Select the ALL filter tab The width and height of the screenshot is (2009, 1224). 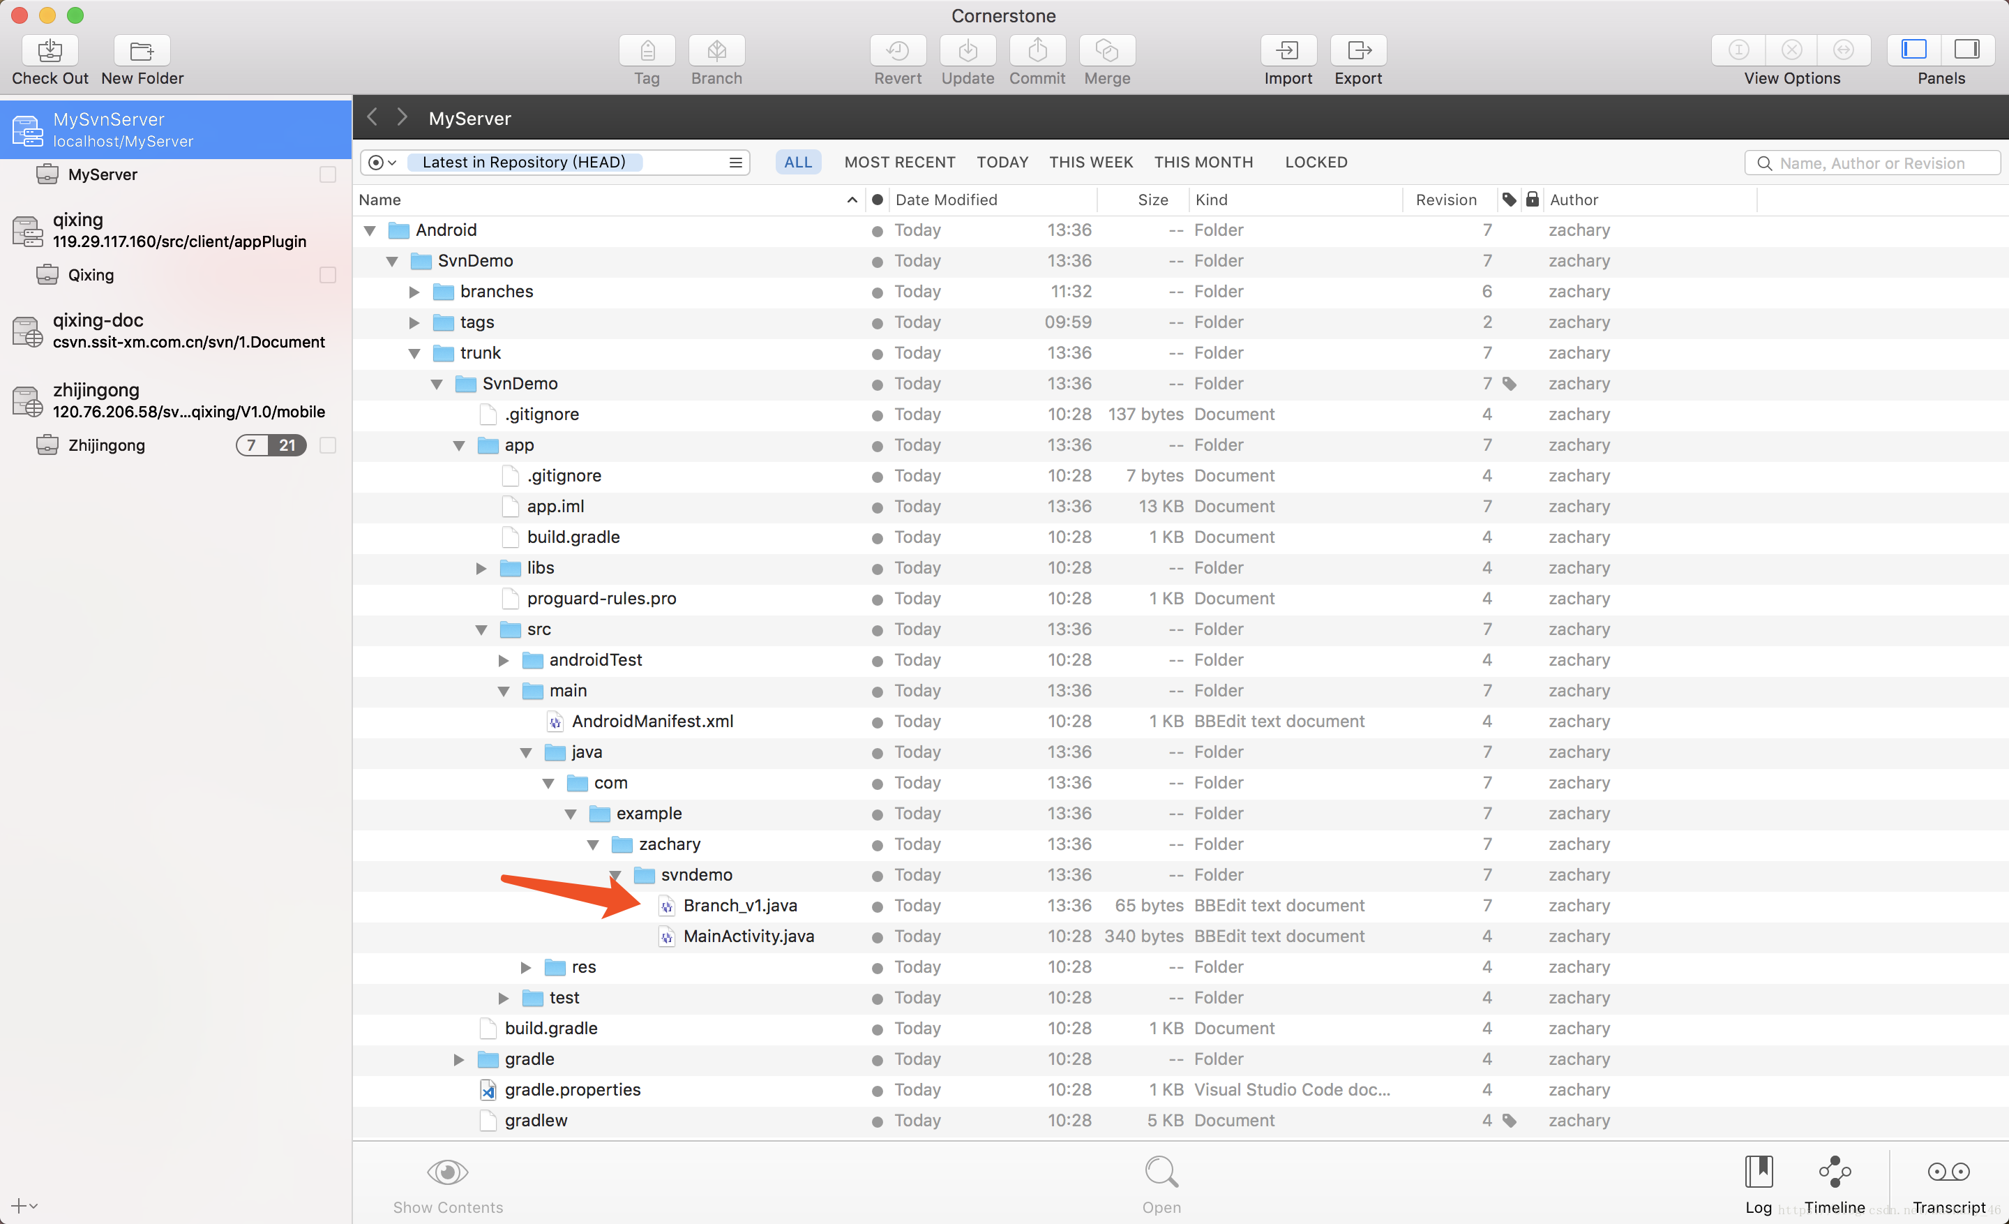click(797, 163)
